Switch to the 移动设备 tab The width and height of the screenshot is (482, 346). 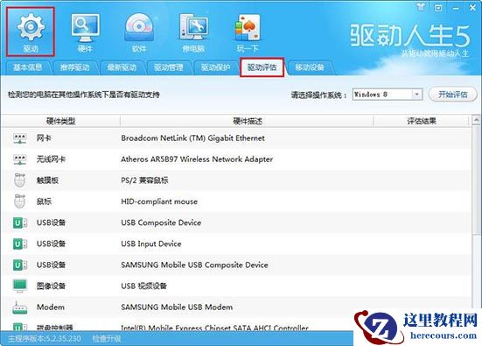(x=310, y=67)
